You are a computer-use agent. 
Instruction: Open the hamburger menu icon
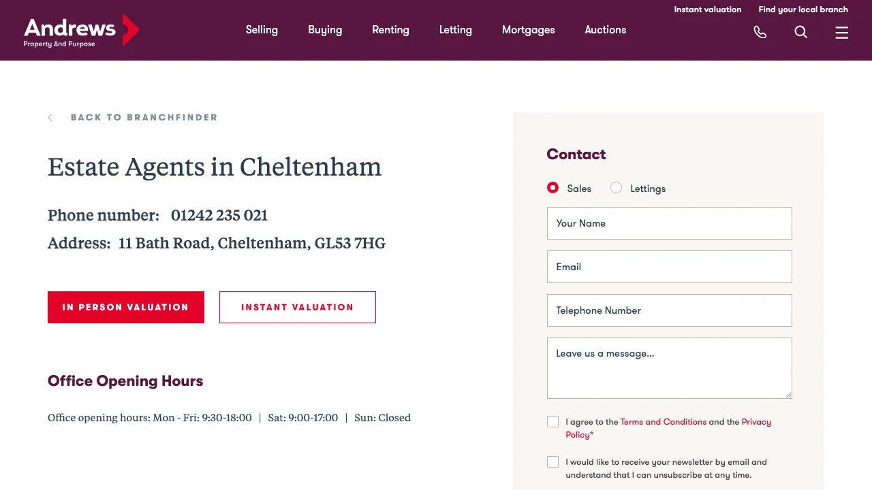(x=842, y=32)
